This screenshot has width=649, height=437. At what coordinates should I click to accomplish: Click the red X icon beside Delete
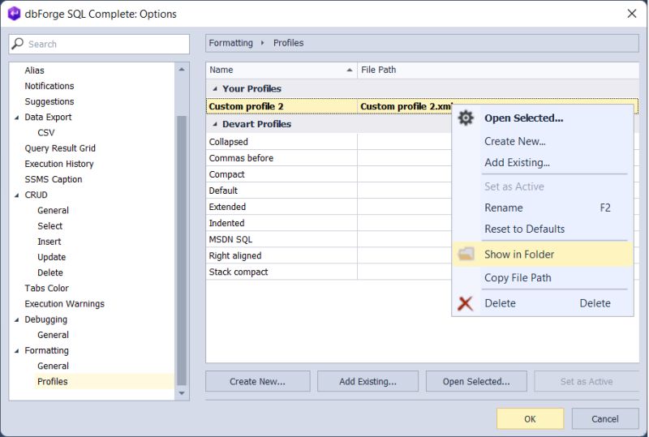pos(465,303)
